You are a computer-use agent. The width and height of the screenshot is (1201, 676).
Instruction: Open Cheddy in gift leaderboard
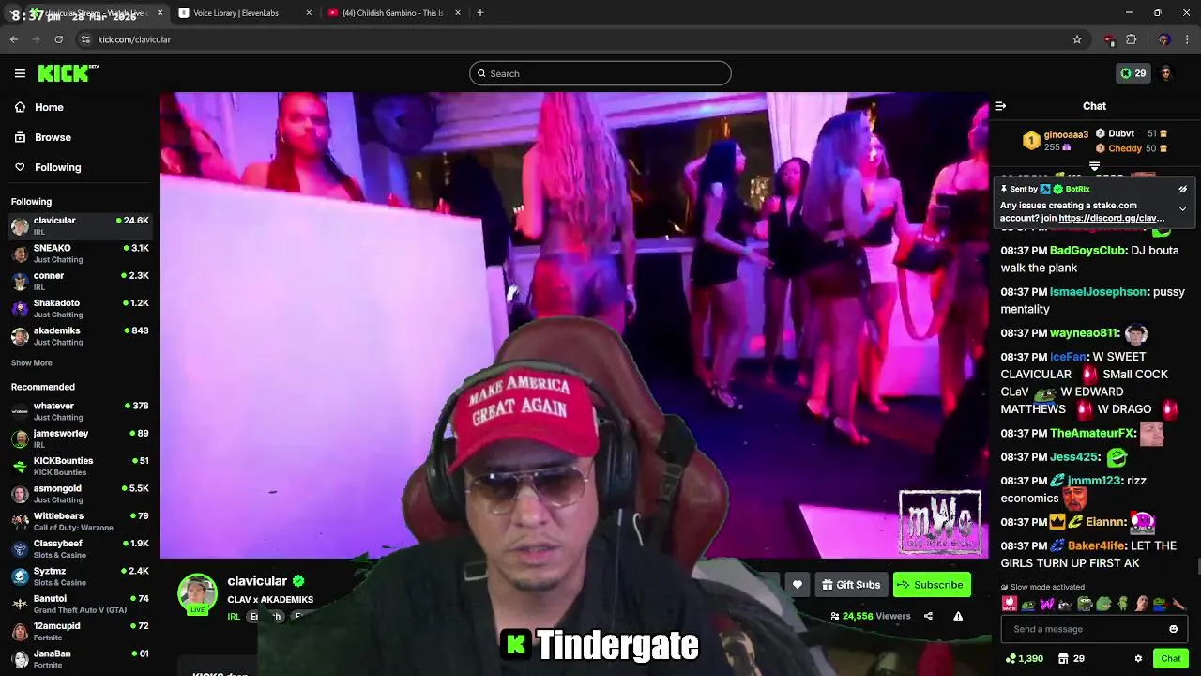coord(1125,148)
